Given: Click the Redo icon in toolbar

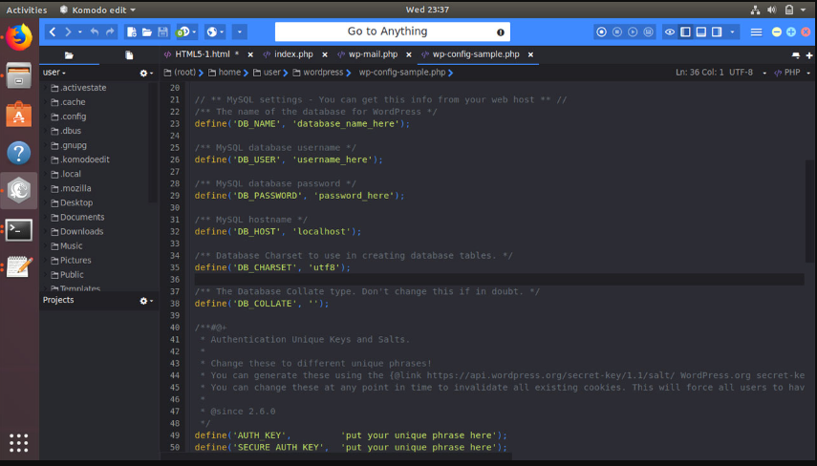Looking at the screenshot, I should click(x=110, y=32).
